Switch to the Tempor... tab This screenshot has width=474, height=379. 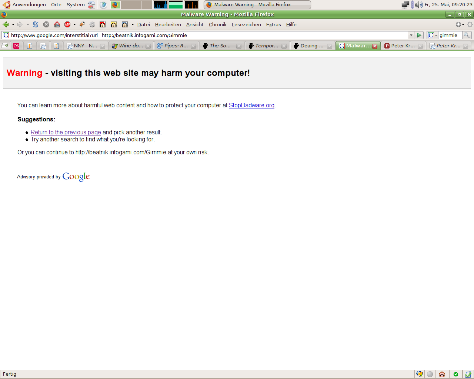point(267,46)
